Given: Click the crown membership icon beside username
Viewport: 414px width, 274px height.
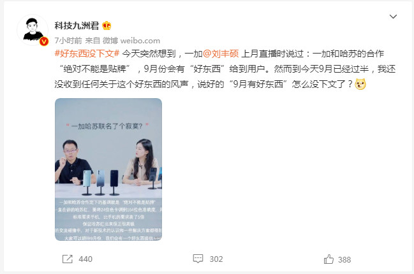Looking at the screenshot, I should pos(107,25).
